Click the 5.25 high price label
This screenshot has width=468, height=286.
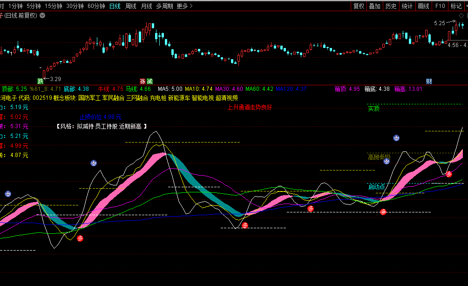[x=439, y=23]
